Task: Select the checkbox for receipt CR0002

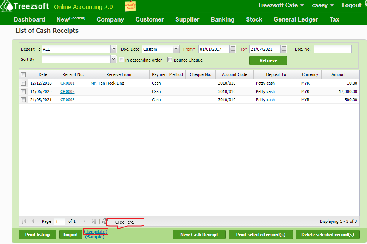Action: tap(23, 91)
